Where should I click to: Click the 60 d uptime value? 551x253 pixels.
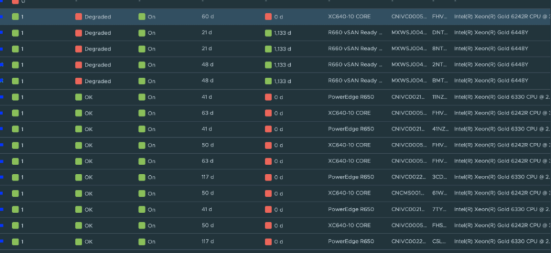(x=208, y=17)
